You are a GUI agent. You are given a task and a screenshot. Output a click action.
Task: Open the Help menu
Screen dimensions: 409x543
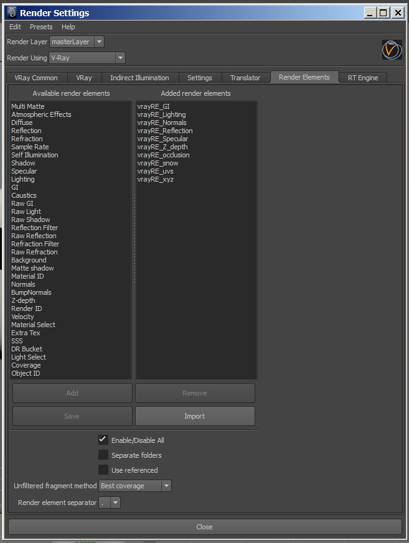click(68, 27)
